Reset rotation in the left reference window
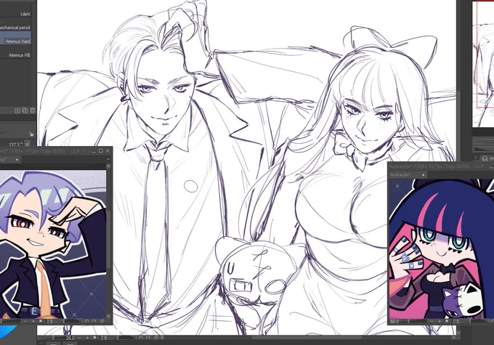Screen dimensions: 494x345 coord(102,321)
